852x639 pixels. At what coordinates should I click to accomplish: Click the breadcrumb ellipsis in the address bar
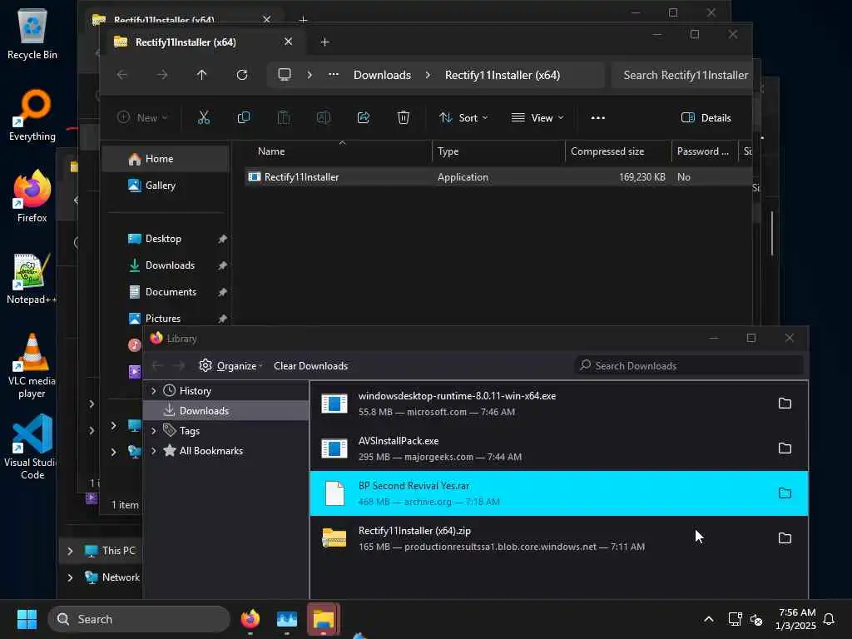click(x=334, y=74)
